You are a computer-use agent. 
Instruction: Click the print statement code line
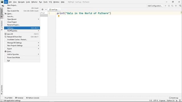point(84,13)
